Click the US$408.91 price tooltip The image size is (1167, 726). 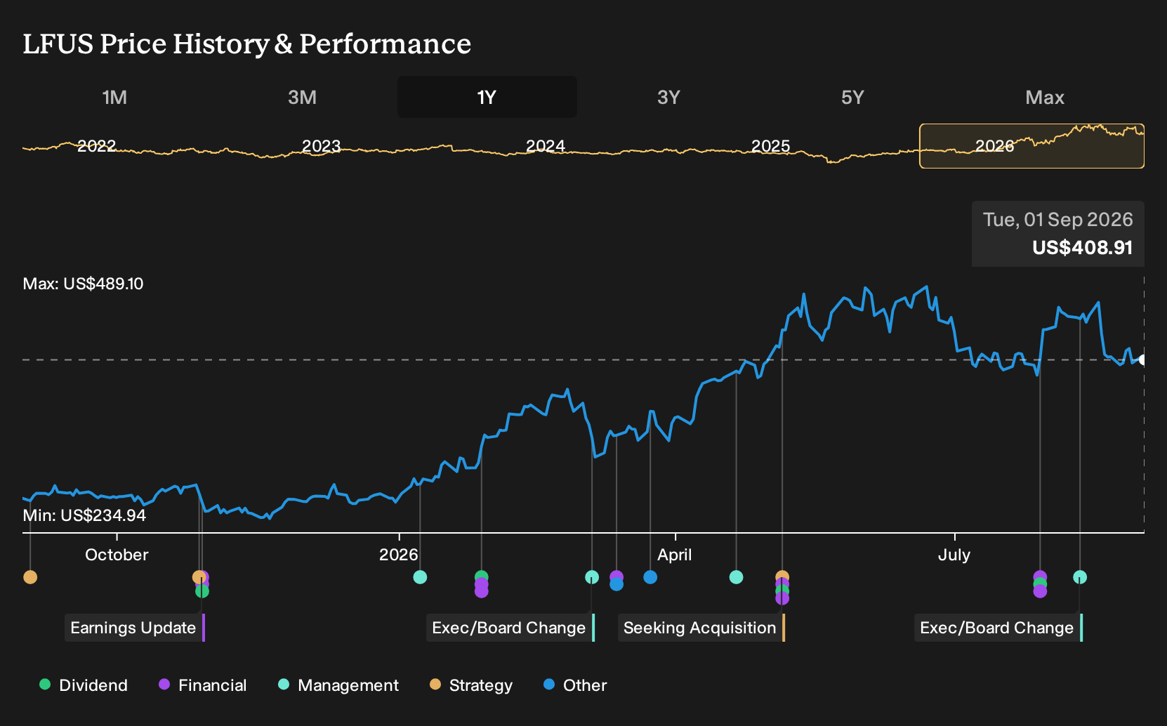click(x=1058, y=234)
